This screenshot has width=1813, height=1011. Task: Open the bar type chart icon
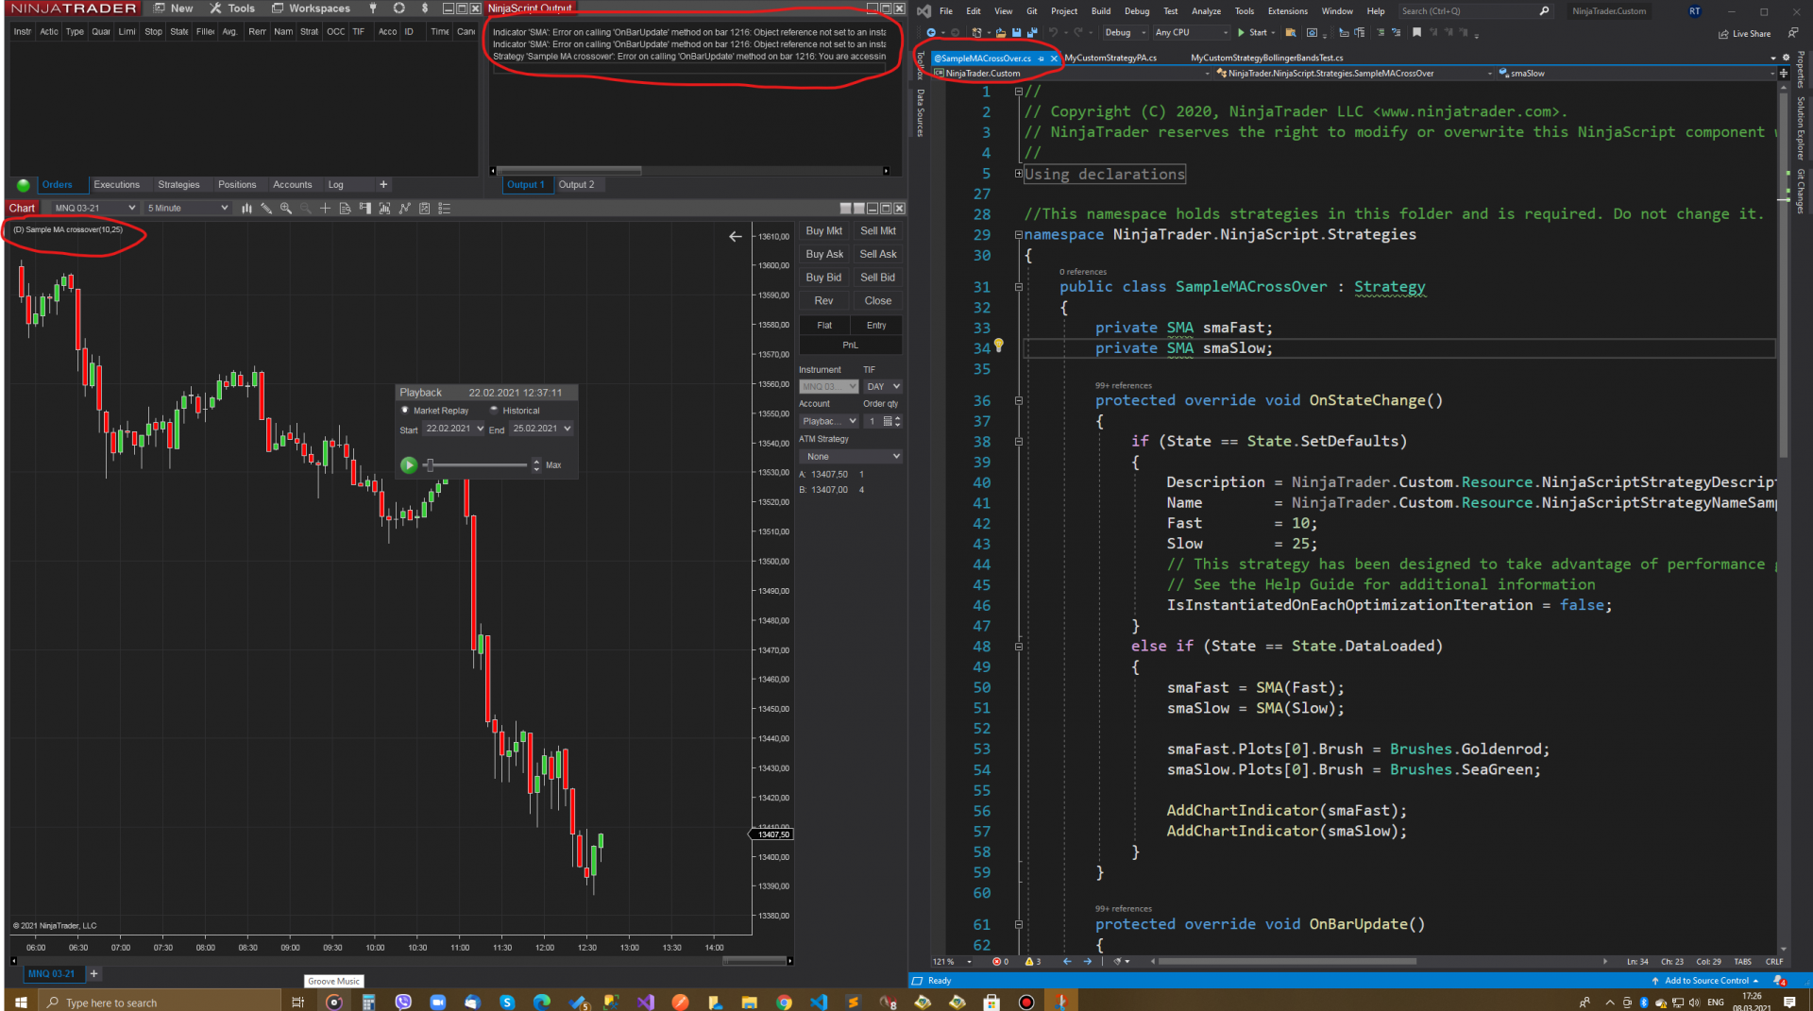tap(246, 209)
